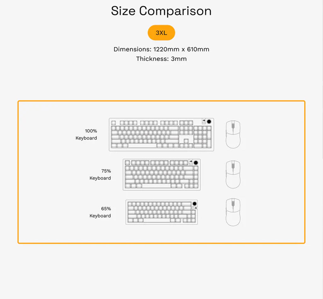Screen dimensions: 323x299
Task: Click the 100% keyboard illustration
Action: coord(161,135)
